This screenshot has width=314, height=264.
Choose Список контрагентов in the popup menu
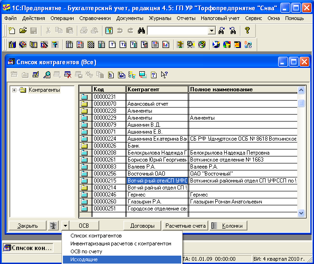coord(122,236)
